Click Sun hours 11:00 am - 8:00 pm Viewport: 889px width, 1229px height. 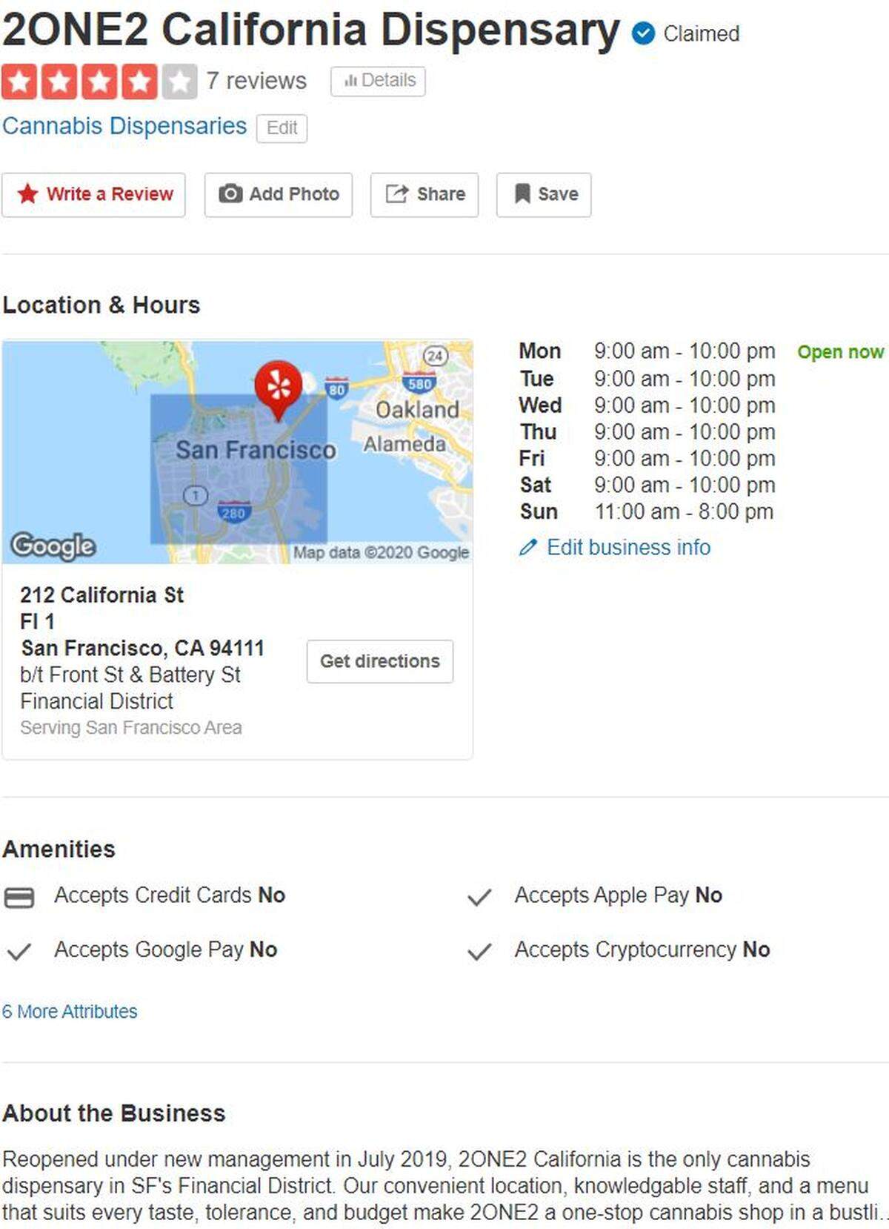tap(684, 511)
